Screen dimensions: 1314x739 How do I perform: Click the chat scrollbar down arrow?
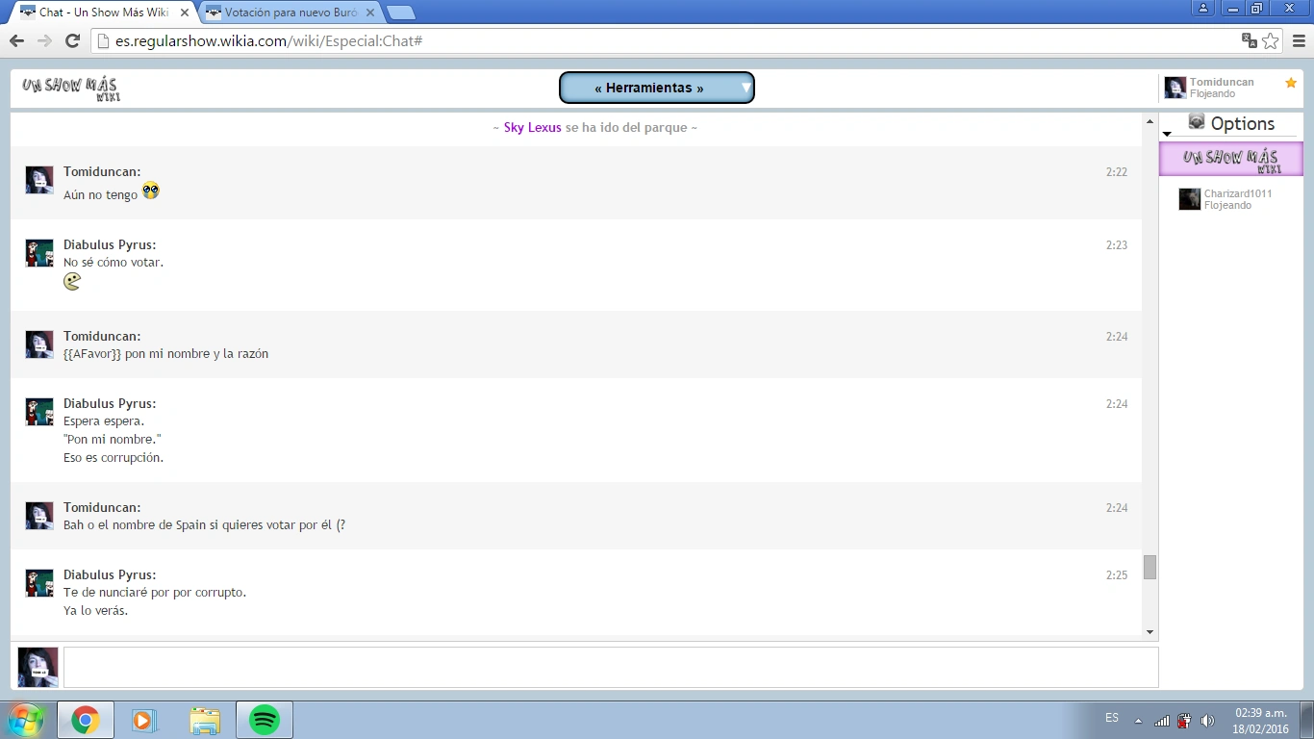(x=1150, y=632)
